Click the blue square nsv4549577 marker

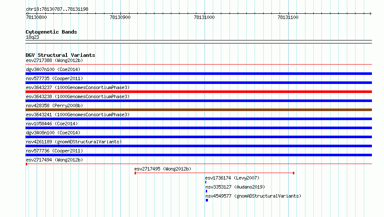(x=207, y=200)
